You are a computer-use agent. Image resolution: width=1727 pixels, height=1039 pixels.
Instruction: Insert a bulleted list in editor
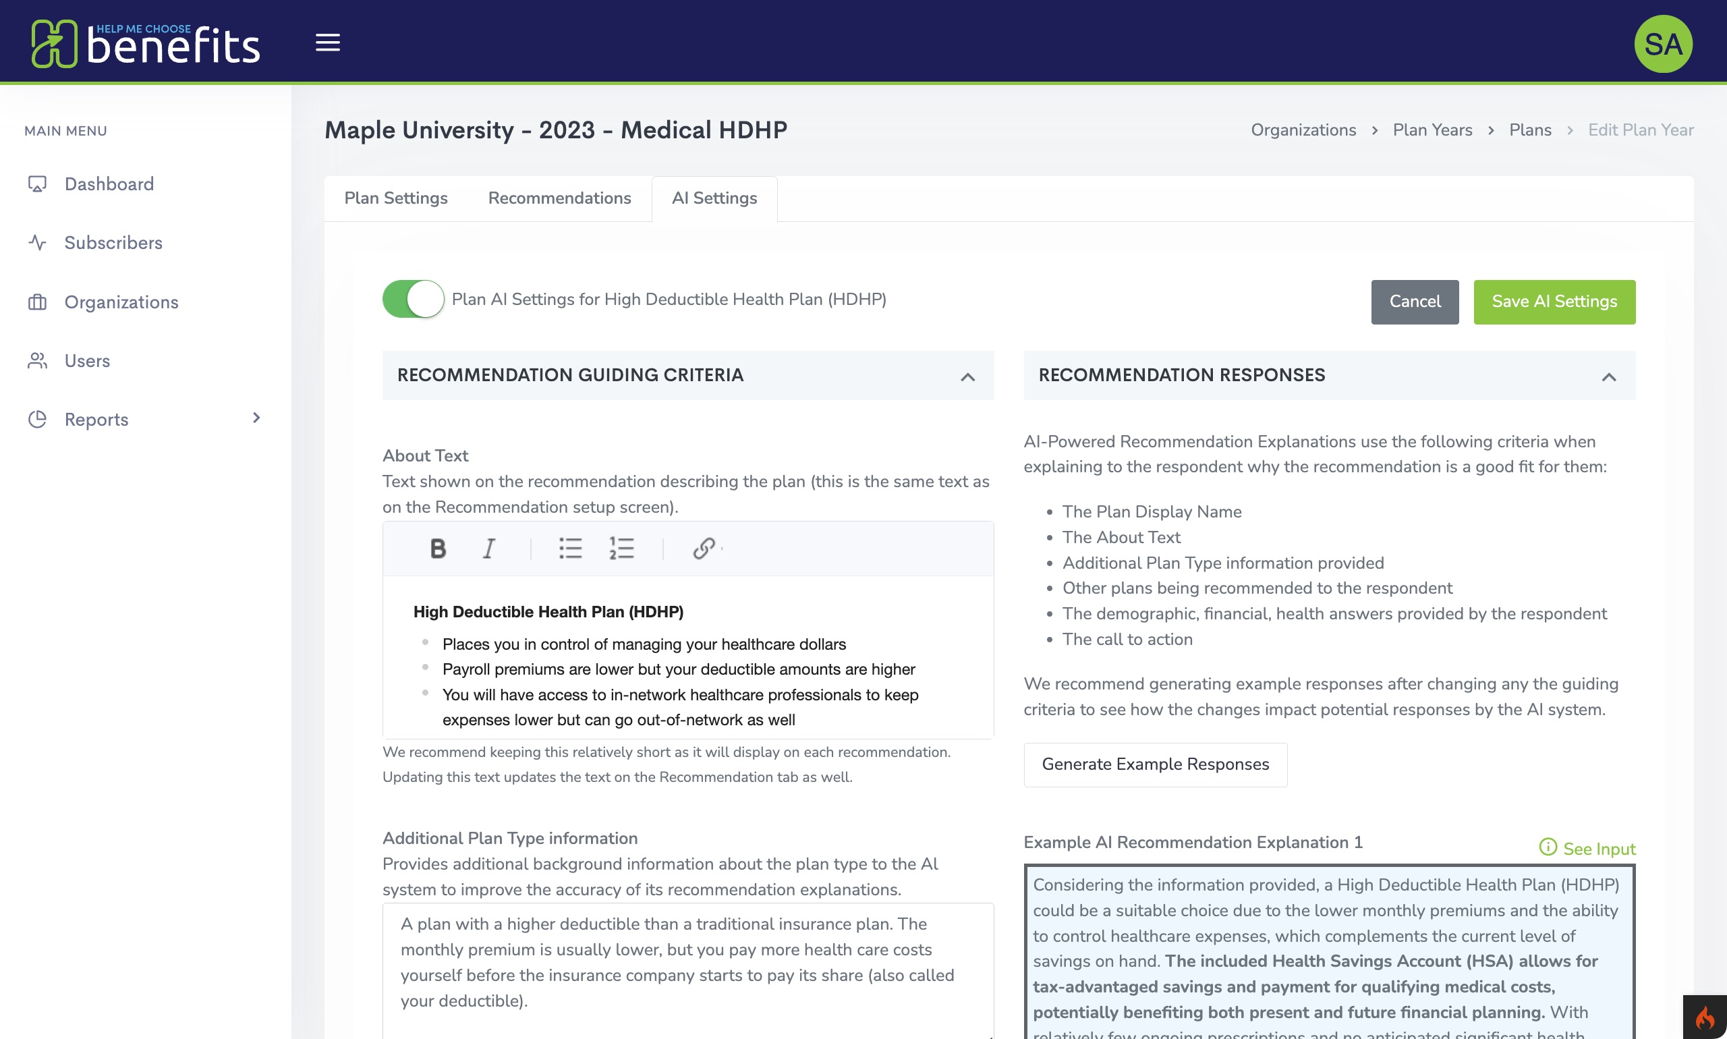click(x=571, y=549)
